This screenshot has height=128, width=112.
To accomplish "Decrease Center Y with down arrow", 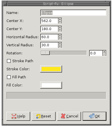I will coord(60,30).
